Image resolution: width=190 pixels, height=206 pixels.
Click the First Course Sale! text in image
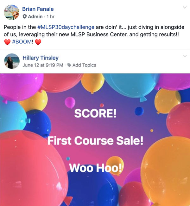point(95,141)
